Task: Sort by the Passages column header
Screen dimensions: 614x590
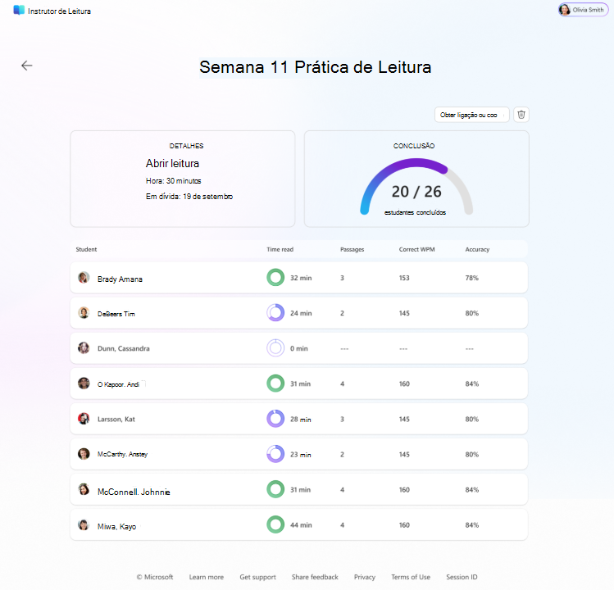Action: [352, 249]
